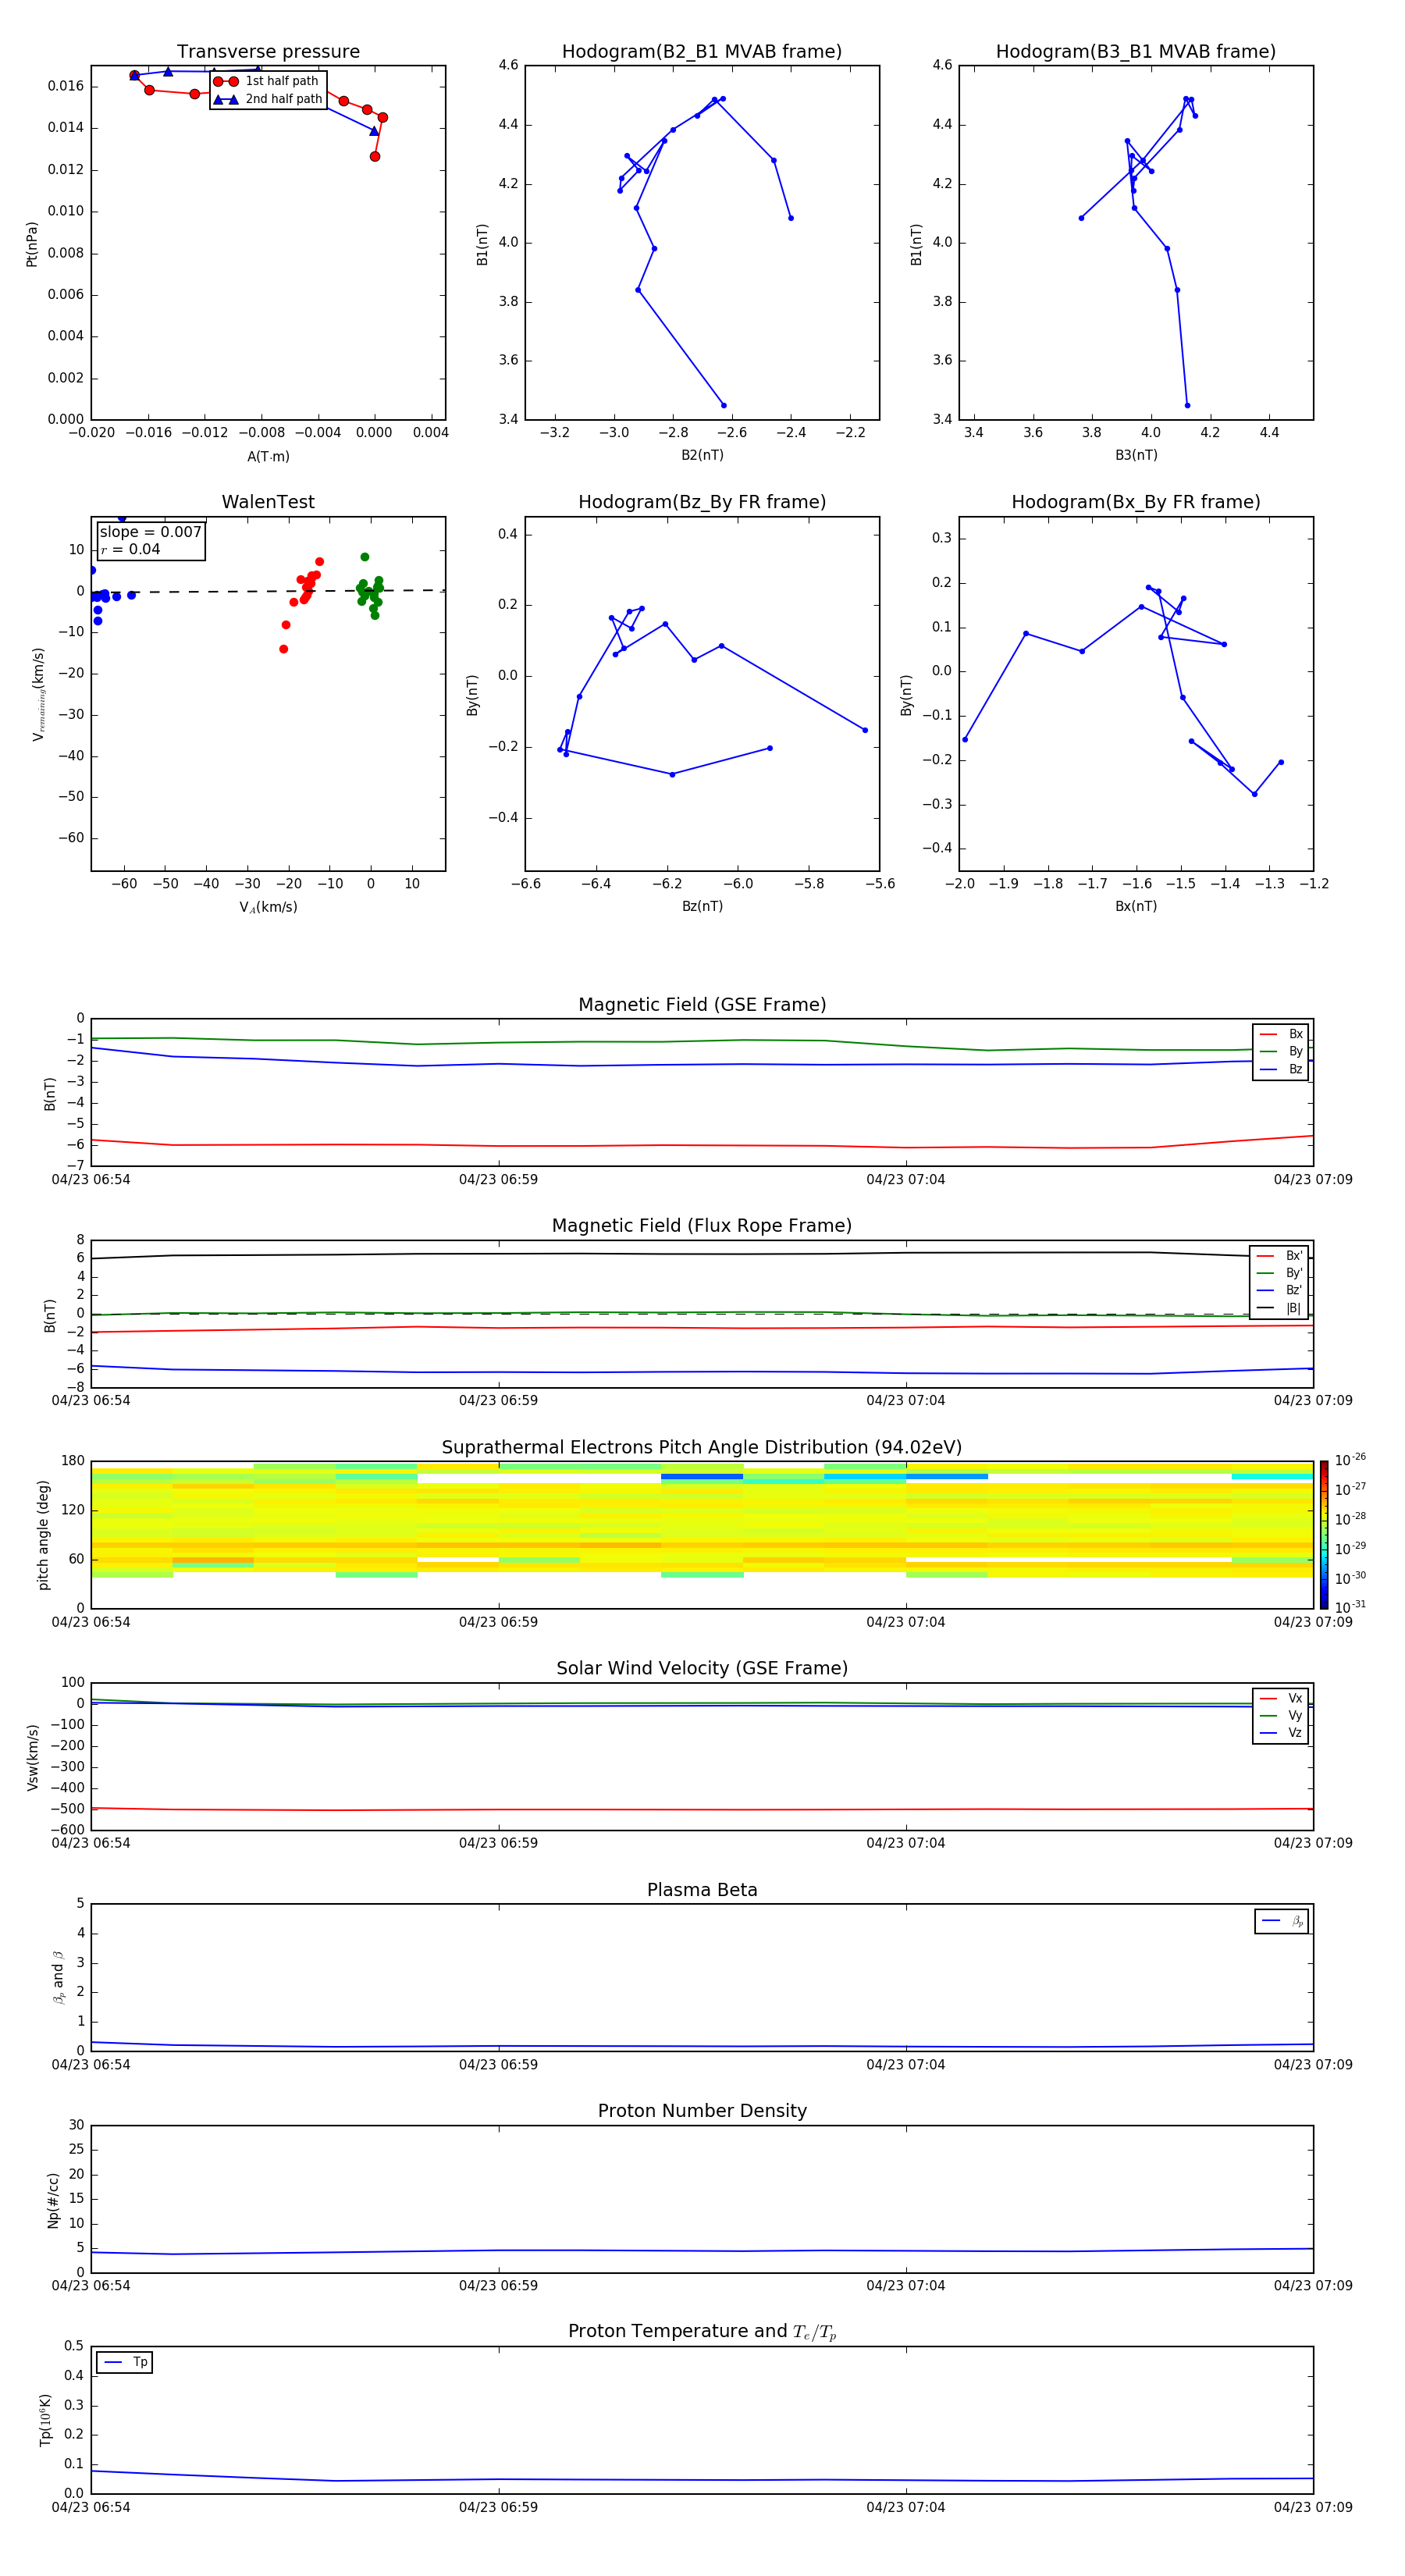Click the pitch angle color bar

[x=1324, y=1535]
